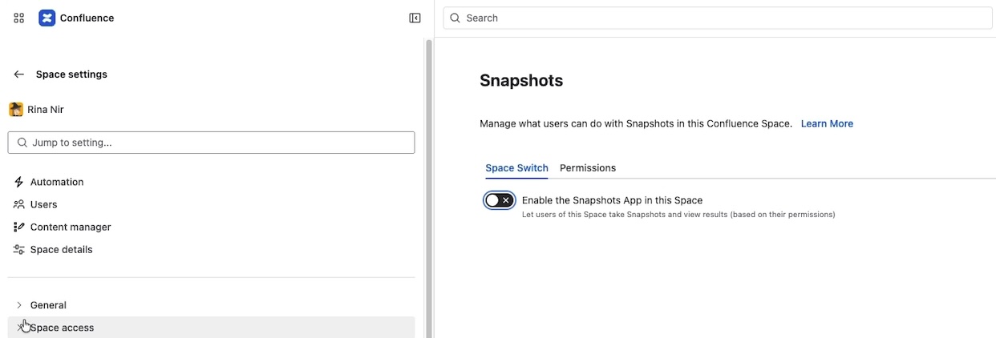Click Rina Nir's space avatar
996x338 pixels.
point(16,109)
